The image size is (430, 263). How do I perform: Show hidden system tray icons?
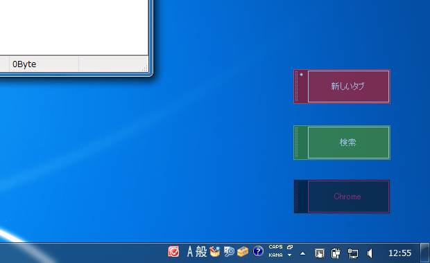pos(303,253)
